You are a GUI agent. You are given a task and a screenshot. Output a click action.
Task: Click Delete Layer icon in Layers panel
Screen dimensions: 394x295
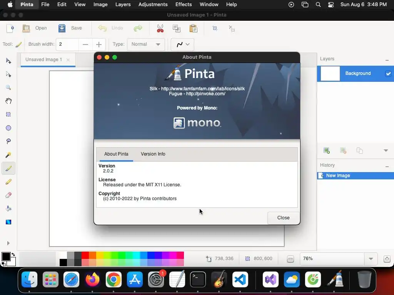coord(343,151)
